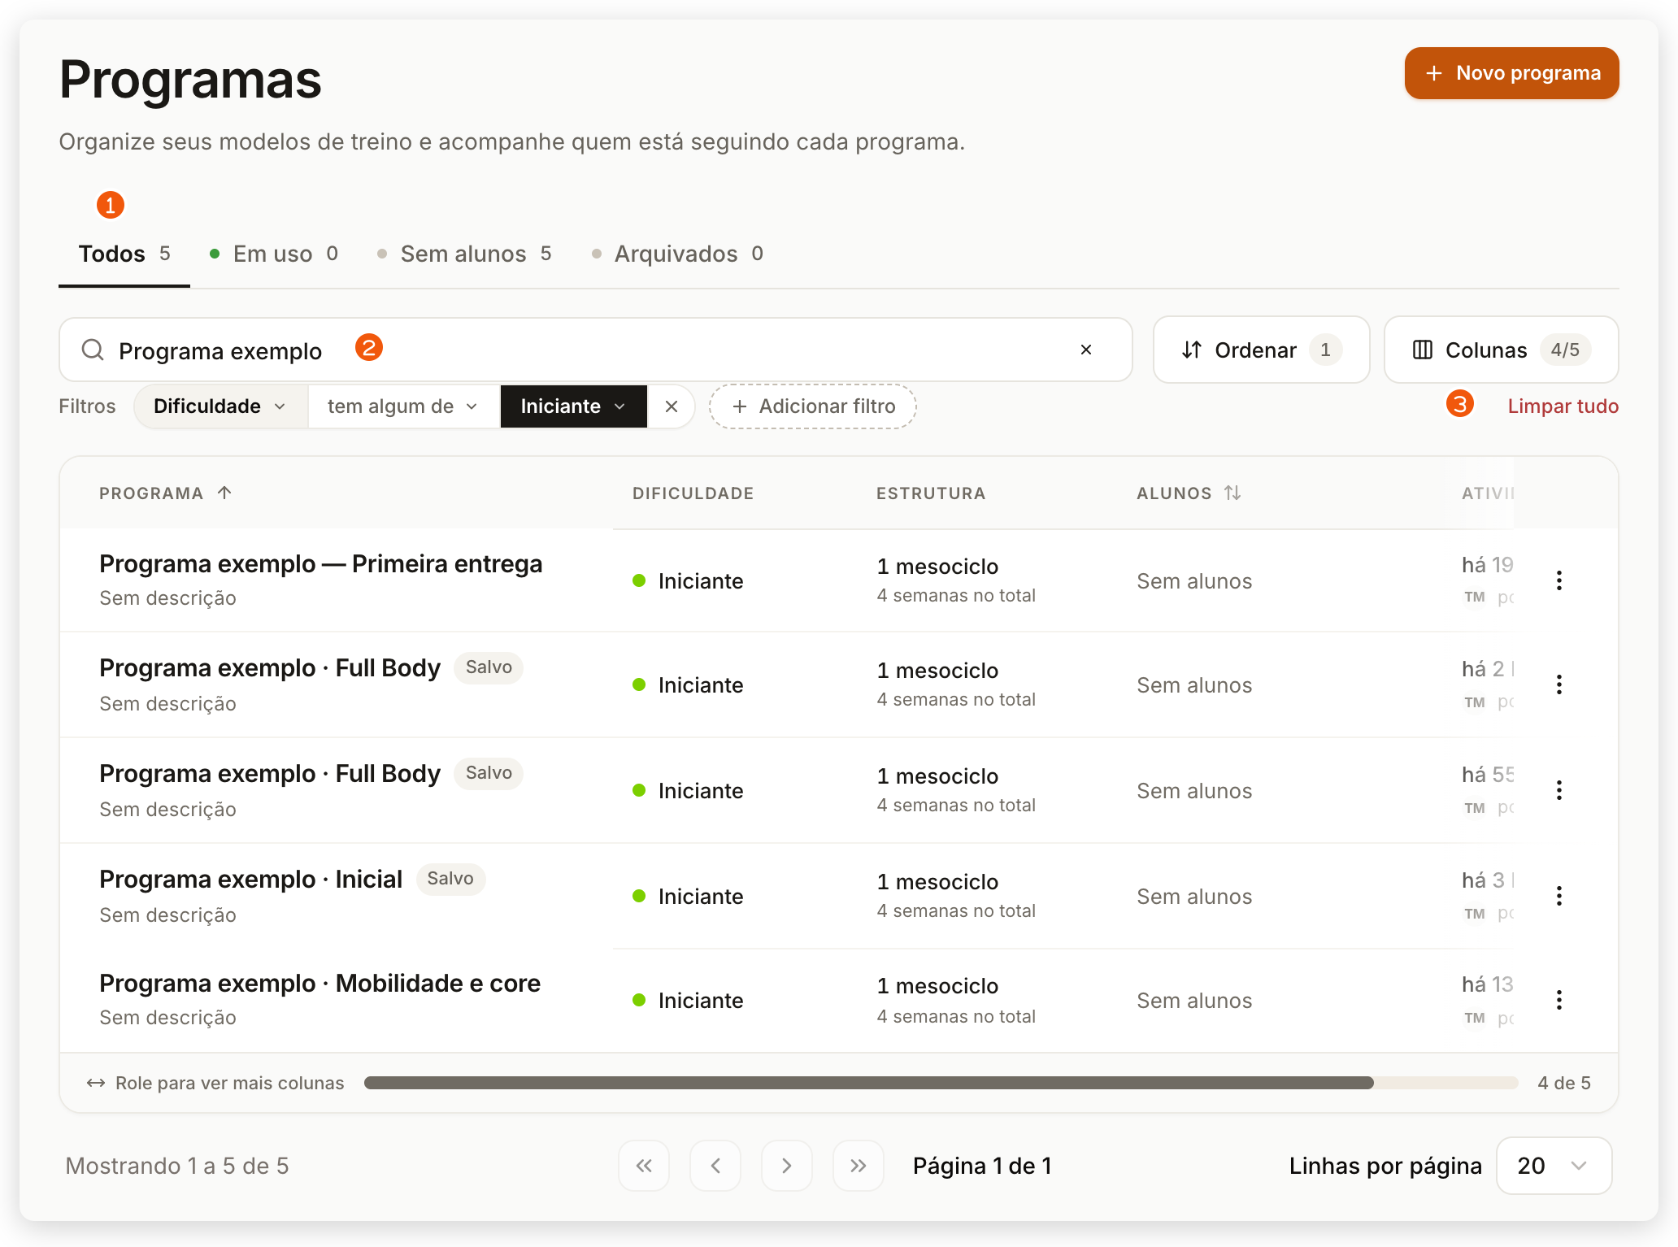1678x1247 pixels.
Task: Open the Linhas por página dropdown
Action: coord(1554,1166)
